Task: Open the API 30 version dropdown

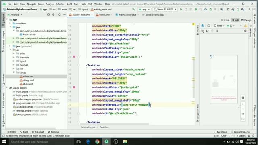Action: (231, 26)
